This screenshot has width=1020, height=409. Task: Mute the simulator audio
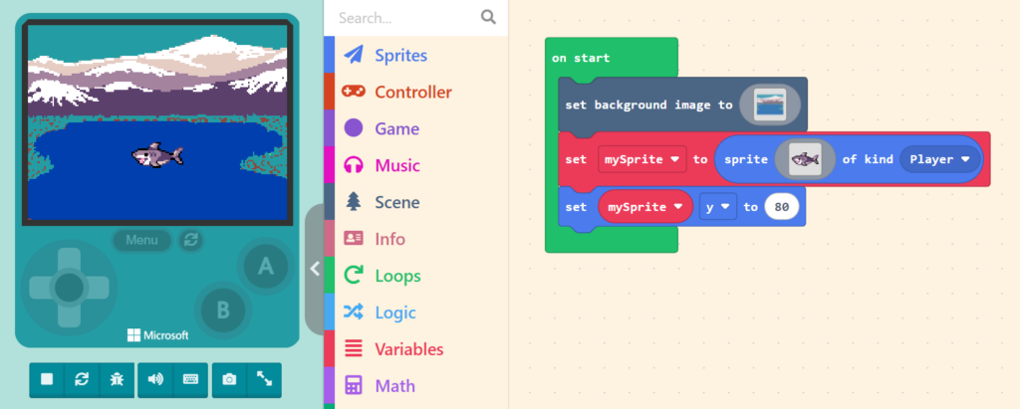click(x=154, y=379)
